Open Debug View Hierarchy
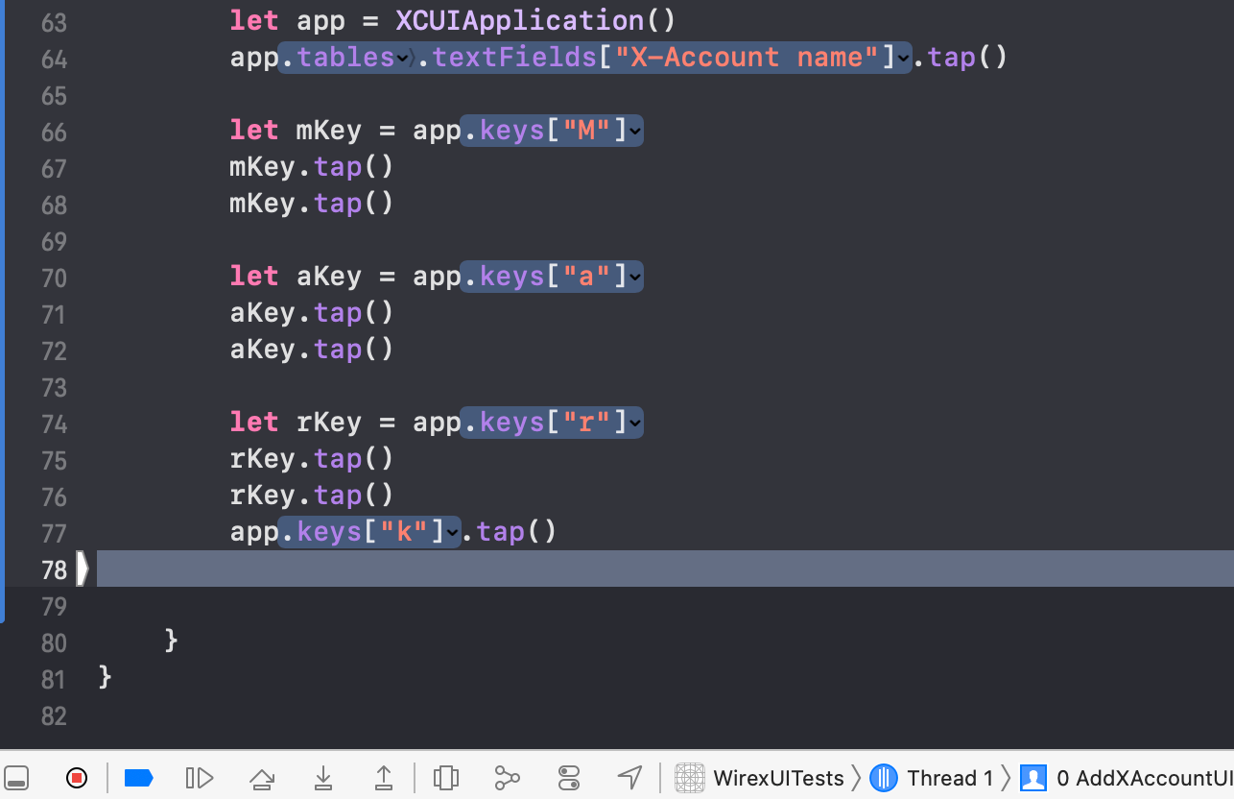This screenshot has height=799, width=1234. [x=446, y=777]
